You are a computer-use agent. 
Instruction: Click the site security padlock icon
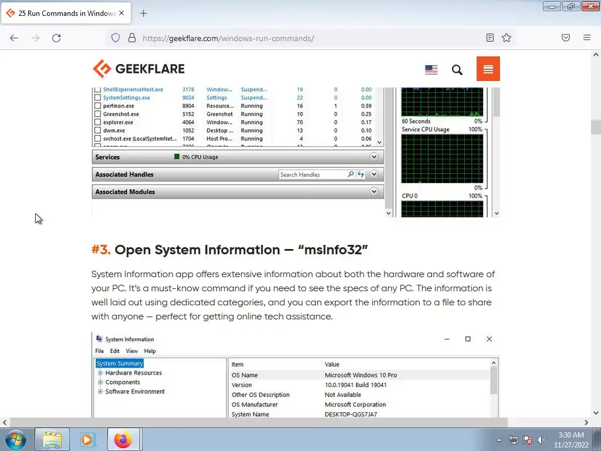(x=132, y=38)
